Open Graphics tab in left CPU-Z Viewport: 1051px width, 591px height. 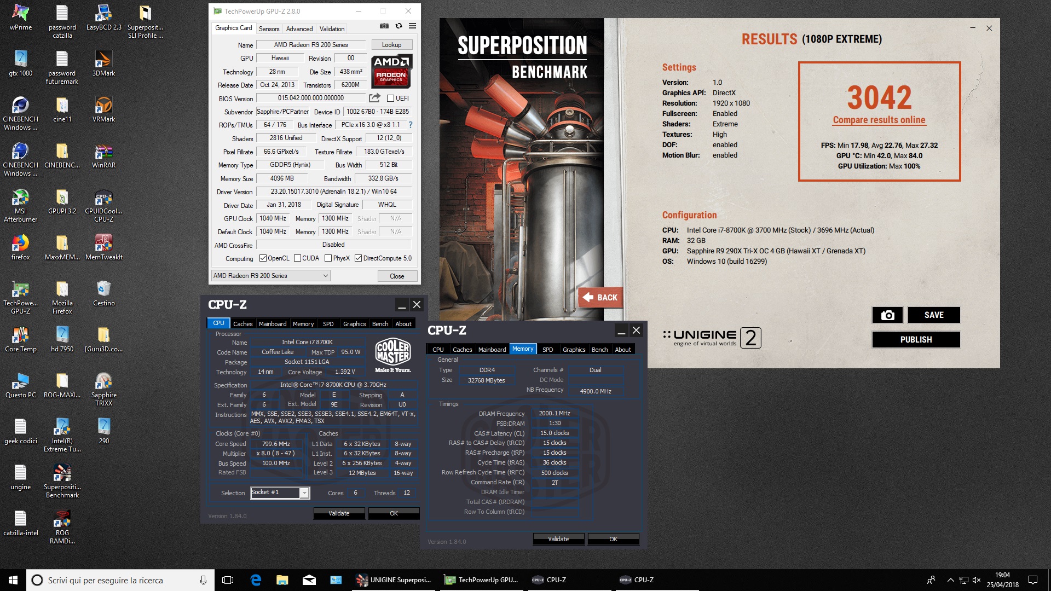pos(354,324)
